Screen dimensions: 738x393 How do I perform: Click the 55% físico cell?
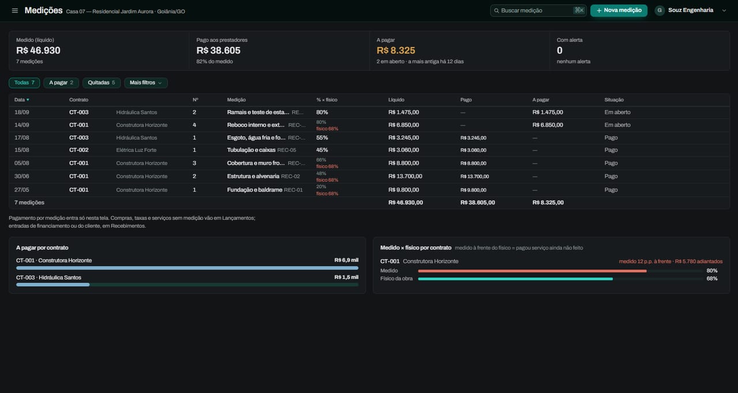pyautogui.click(x=322, y=138)
